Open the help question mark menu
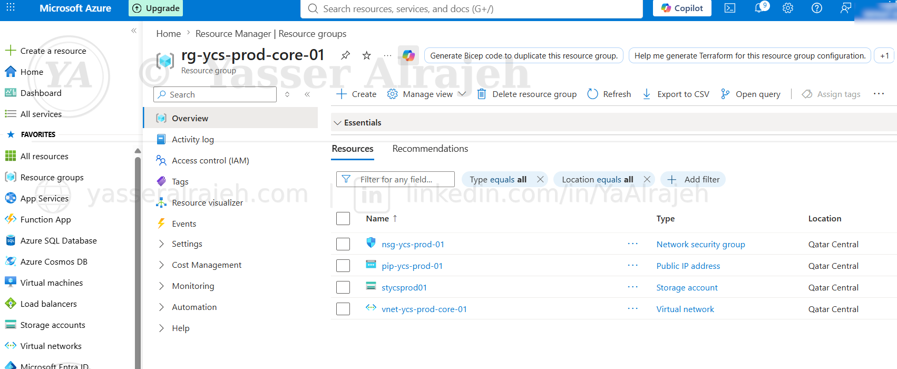 coord(817,8)
